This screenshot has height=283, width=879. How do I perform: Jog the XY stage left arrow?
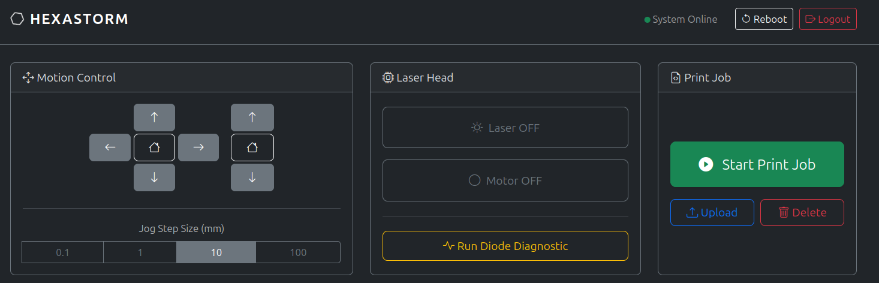[x=110, y=147]
